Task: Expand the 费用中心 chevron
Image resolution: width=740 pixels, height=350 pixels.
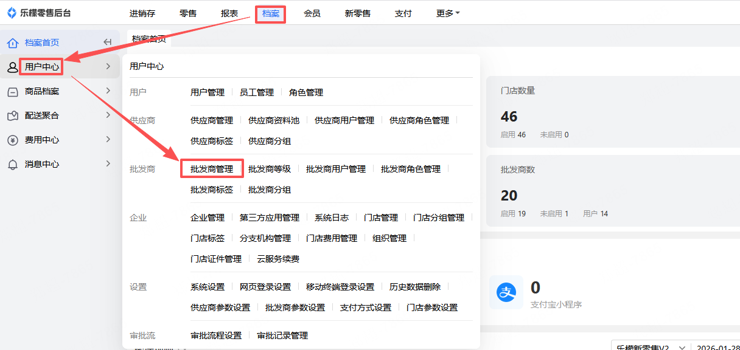Action: (x=108, y=139)
